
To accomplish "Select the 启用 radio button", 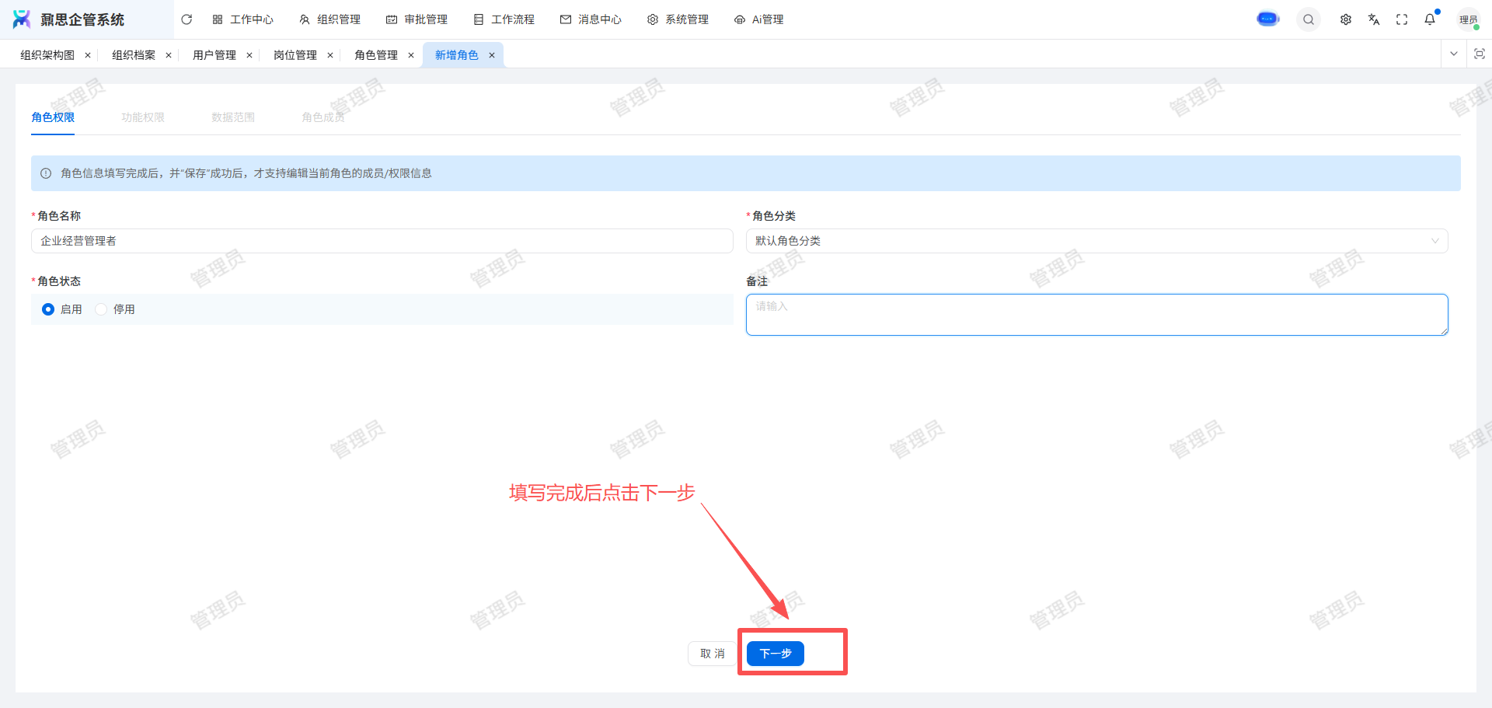I will (x=48, y=309).
